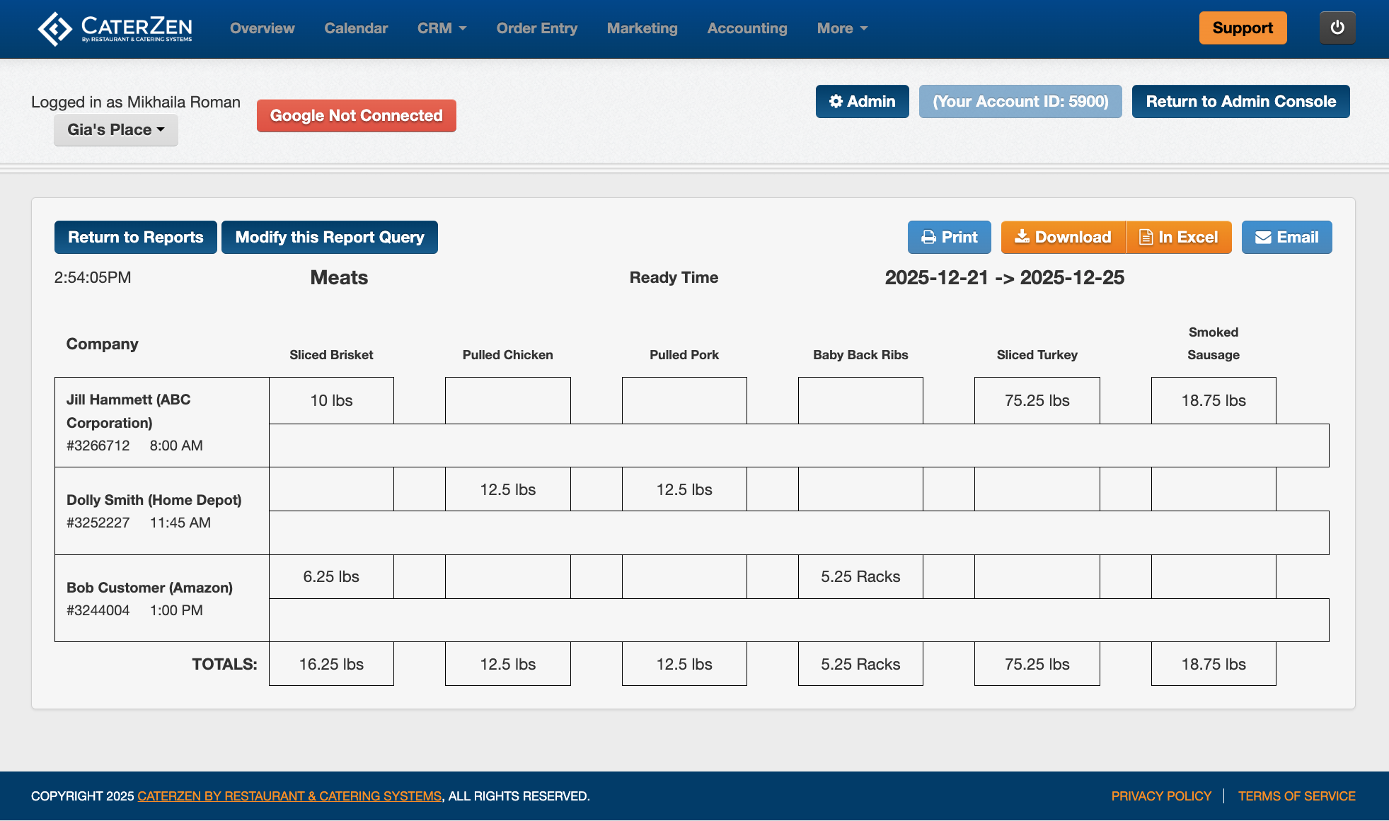The image size is (1389, 821).
Task: Click Modify this Report Query
Action: [330, 238]
